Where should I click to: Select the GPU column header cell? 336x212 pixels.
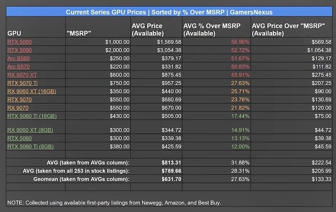pos(14,32)
